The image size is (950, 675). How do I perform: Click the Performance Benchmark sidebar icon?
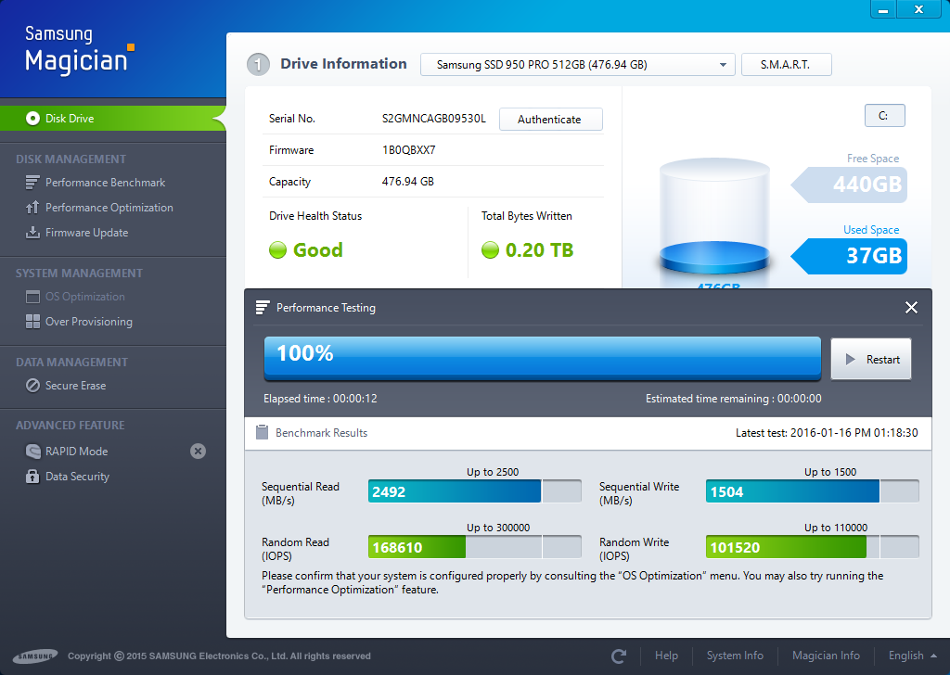[x=32, y=183]
